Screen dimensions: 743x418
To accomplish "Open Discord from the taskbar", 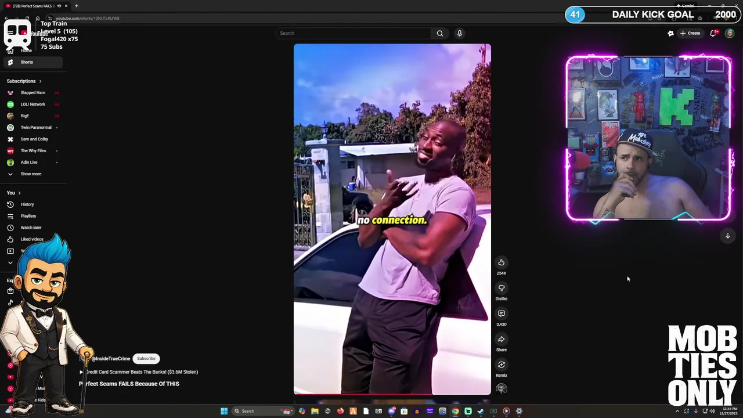I will [392, 411].
